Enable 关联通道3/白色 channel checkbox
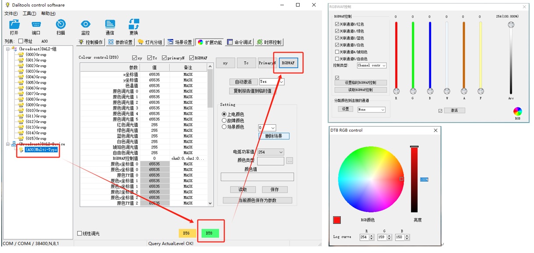Screen dimensions: 534x253 337,45
